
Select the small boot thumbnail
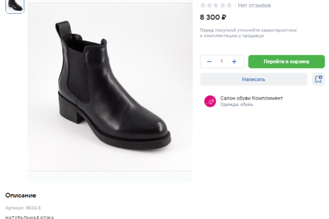[x=15, y=5]
